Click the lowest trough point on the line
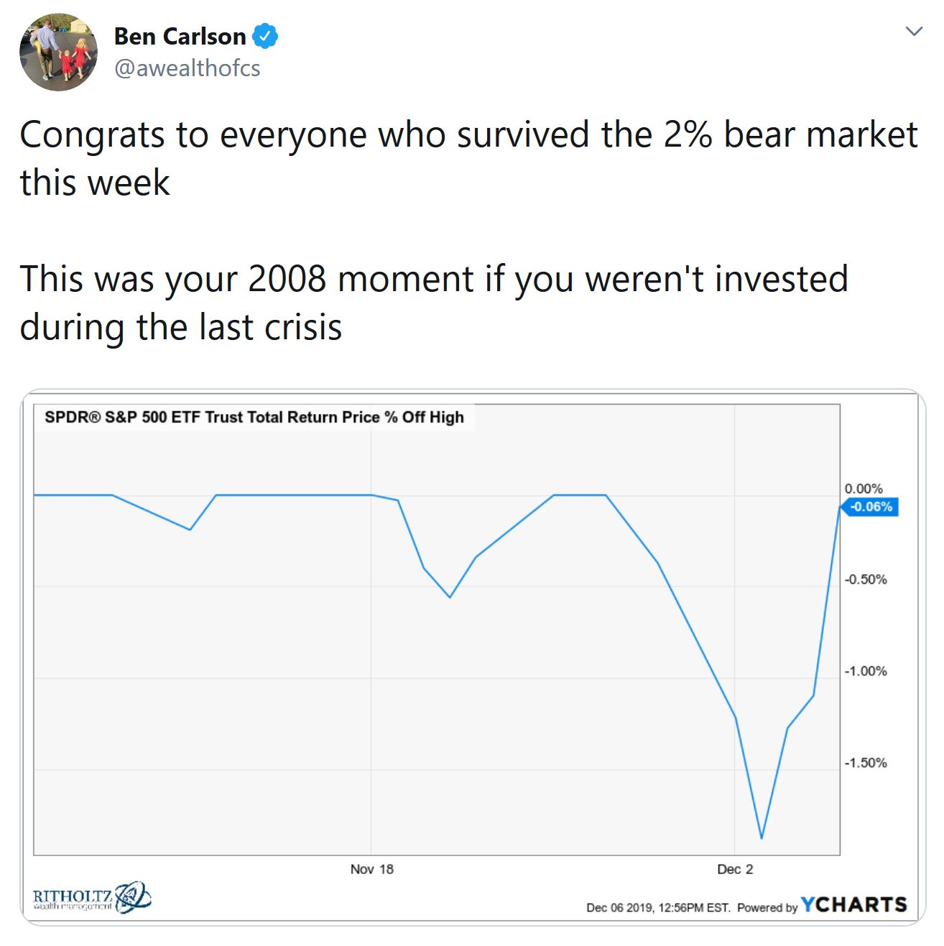Image resolution: width=944 pixels, height=946 pixels. point(762,837)
